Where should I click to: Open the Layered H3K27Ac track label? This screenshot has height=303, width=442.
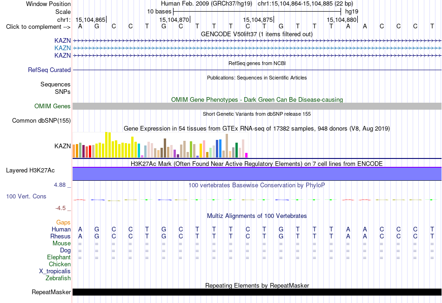pyautogui.click(x=30, y=171)
